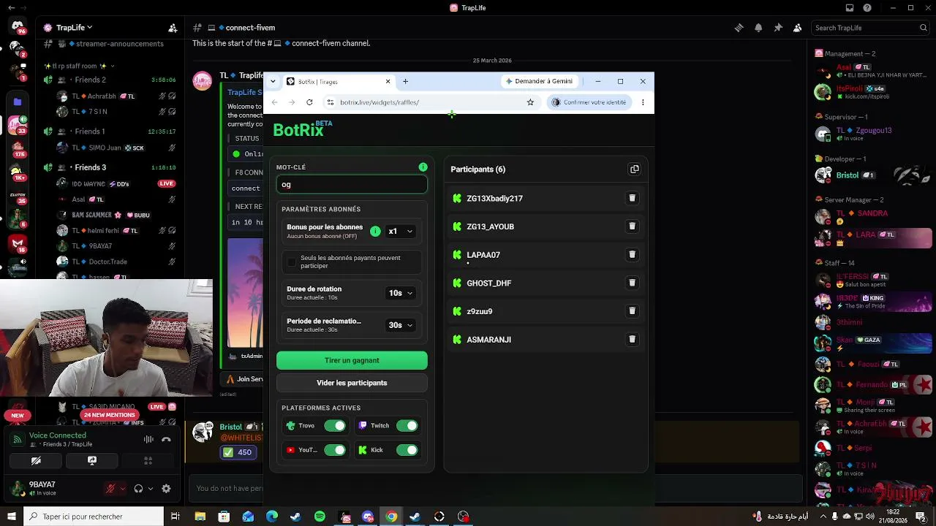Viewport: 936px width, 526px height.
Task: Unmute the microphone in Discord
Action: click(111, 489)
